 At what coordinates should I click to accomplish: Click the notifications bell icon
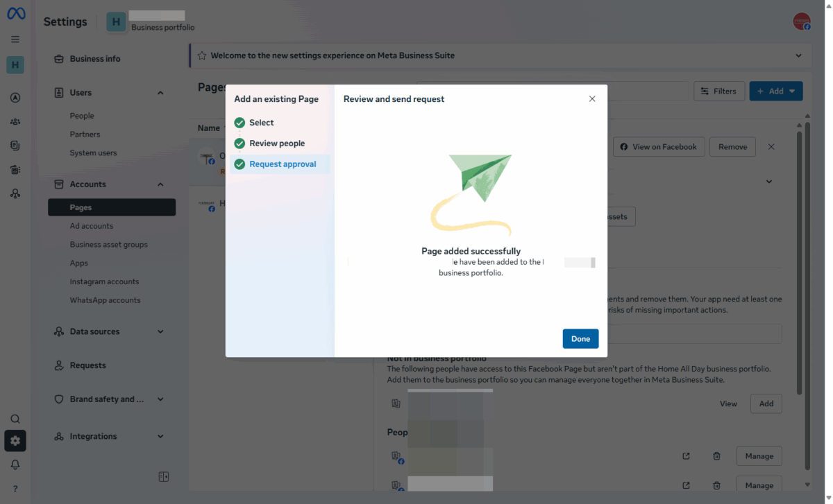[15, 464]
